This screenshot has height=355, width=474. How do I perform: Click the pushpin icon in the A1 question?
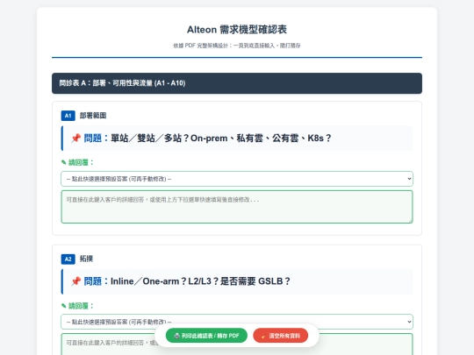(x=75, y=138)
